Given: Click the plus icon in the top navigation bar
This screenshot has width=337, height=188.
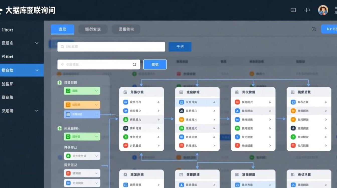Looking at the screenshot, I should [307, 10].
